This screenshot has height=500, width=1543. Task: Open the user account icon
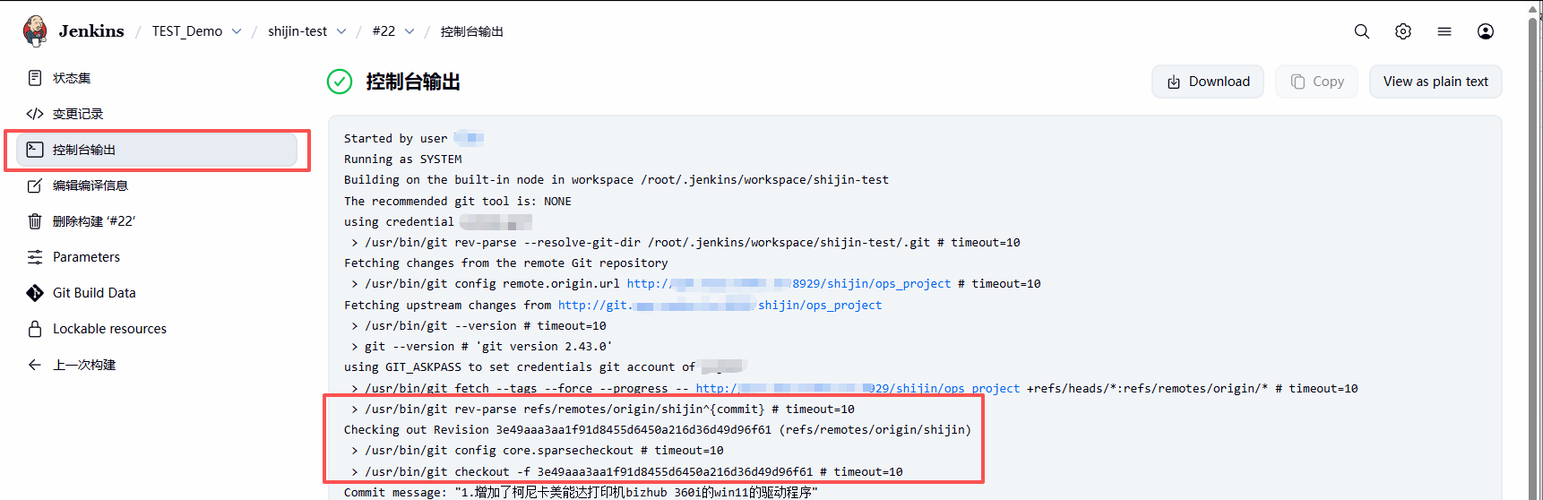point(1486,31)
